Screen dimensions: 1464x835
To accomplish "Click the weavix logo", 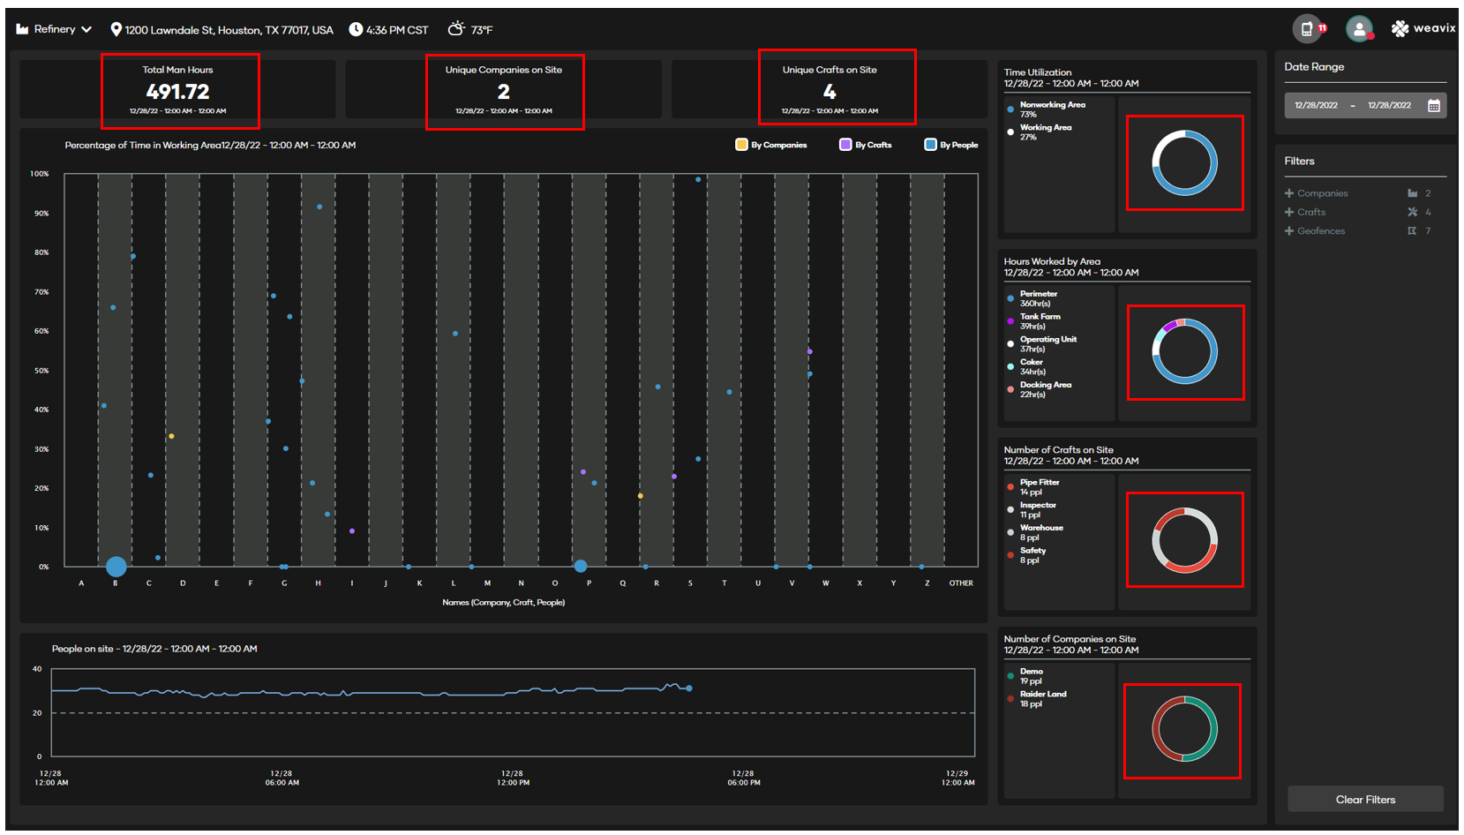I will [1423, 28].
